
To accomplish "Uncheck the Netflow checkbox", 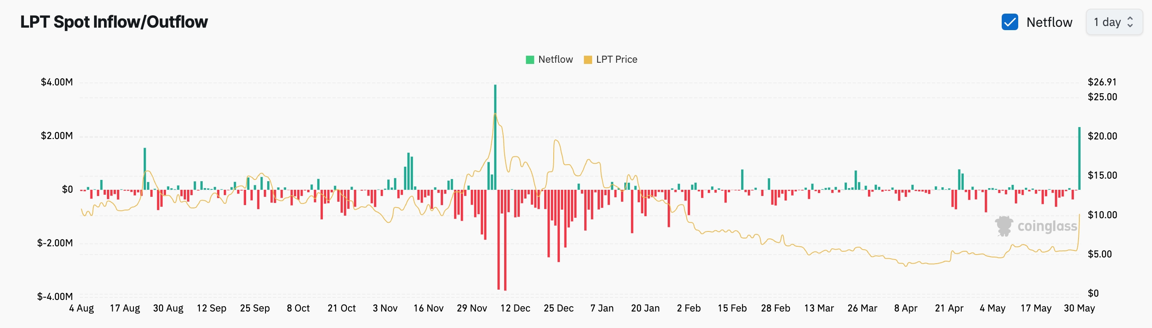I will pos(1010,22).
